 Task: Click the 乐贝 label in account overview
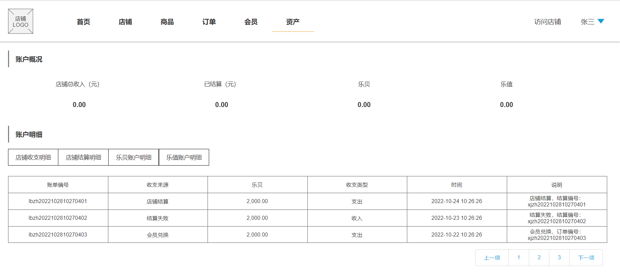point(364,84)
